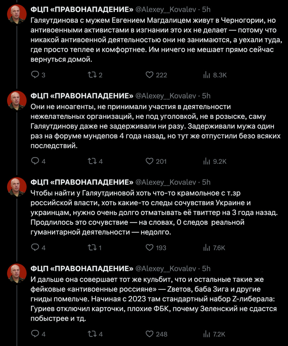
Task: Like the tweet with 193 likes
Action: coord(150,247)
